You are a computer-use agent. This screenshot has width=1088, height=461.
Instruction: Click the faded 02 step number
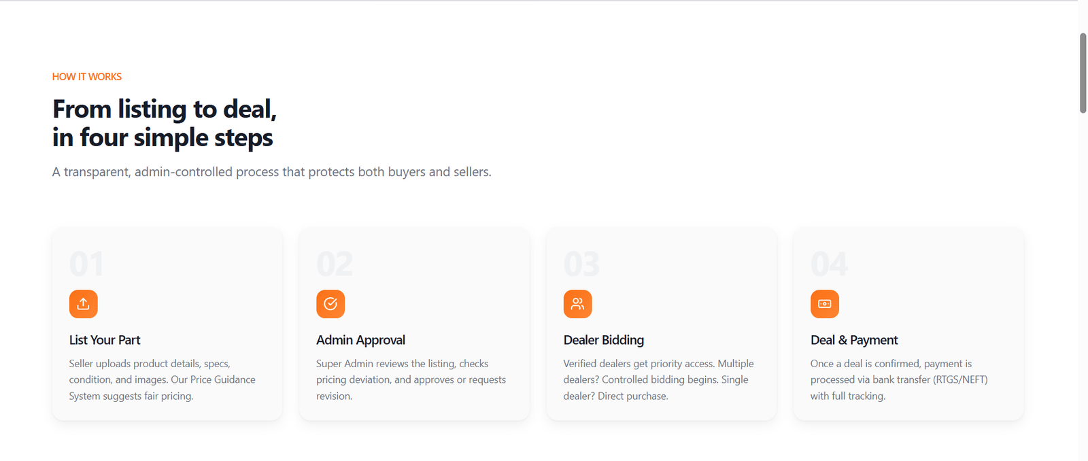(x=335, y=264)
